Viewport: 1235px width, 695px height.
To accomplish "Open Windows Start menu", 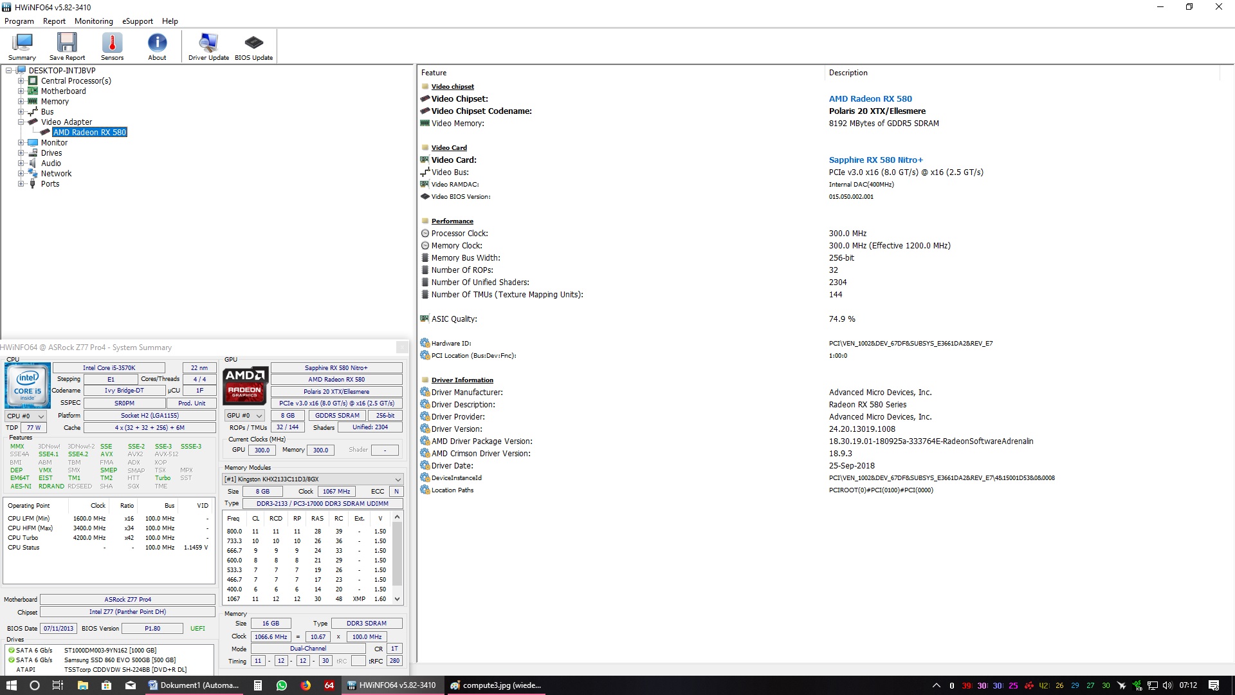I will click(x=11, y=685).
